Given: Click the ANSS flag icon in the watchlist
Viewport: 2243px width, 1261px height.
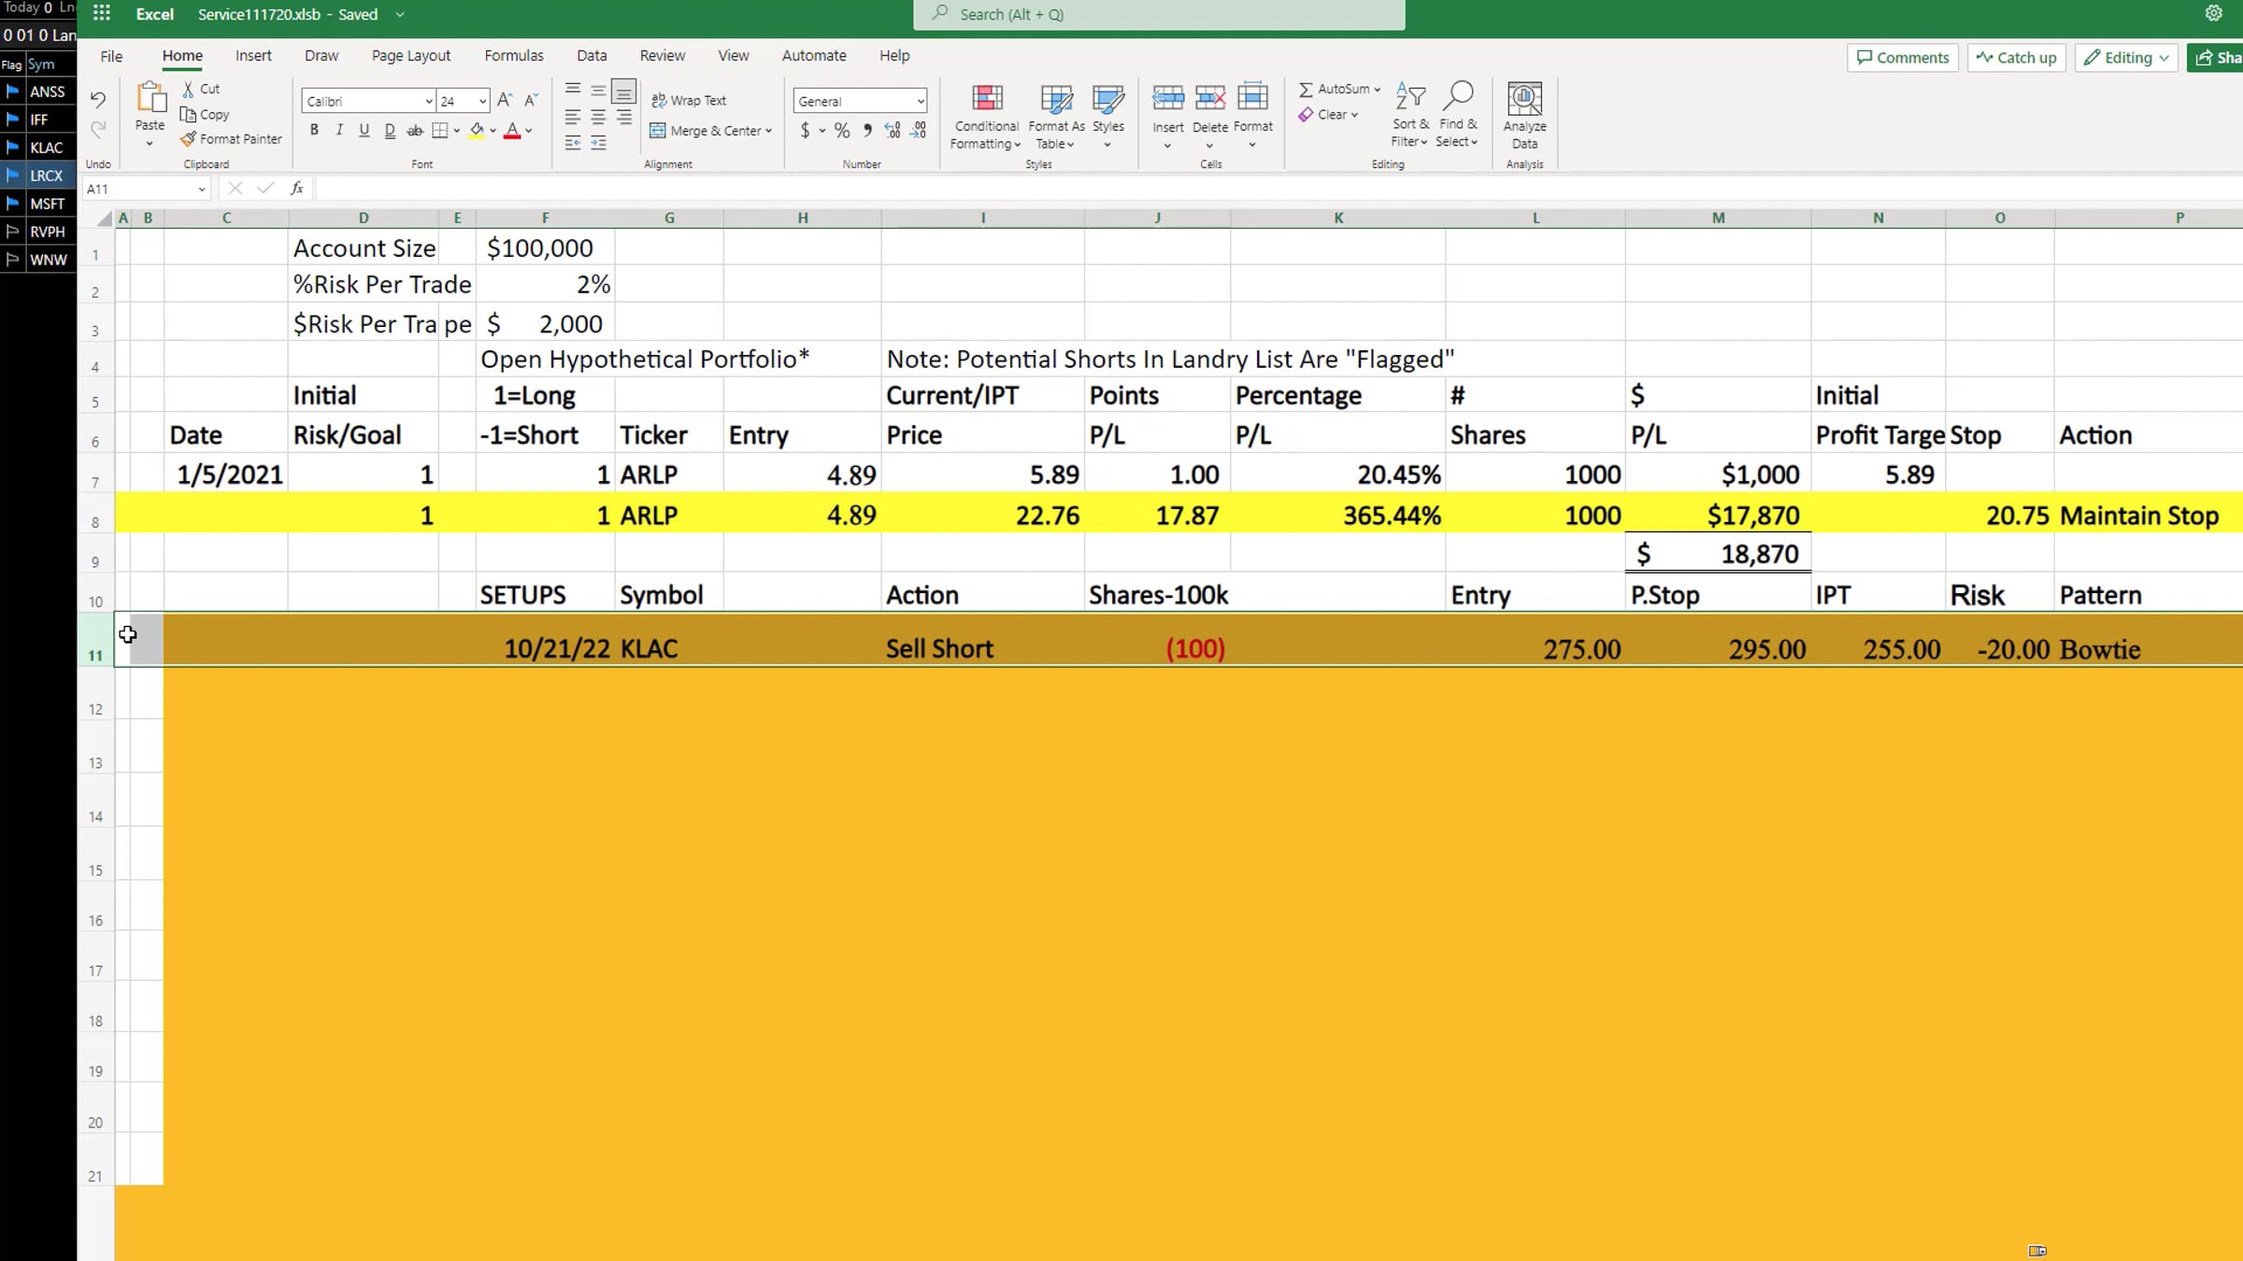Looking at the screenshot, I should coord(12,92).
